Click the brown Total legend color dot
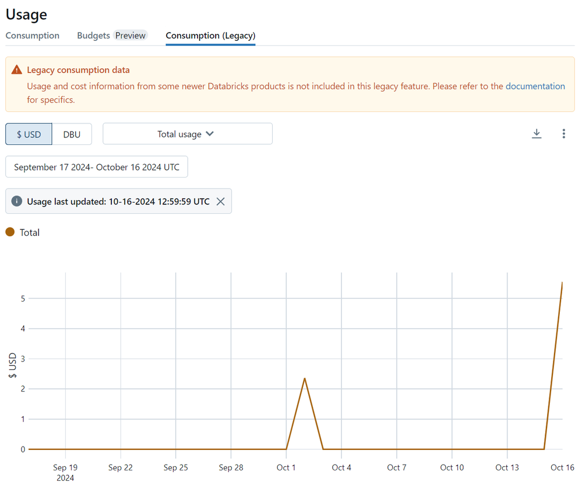Viewport: 582px width, 503px height. [x=10, y=232]
